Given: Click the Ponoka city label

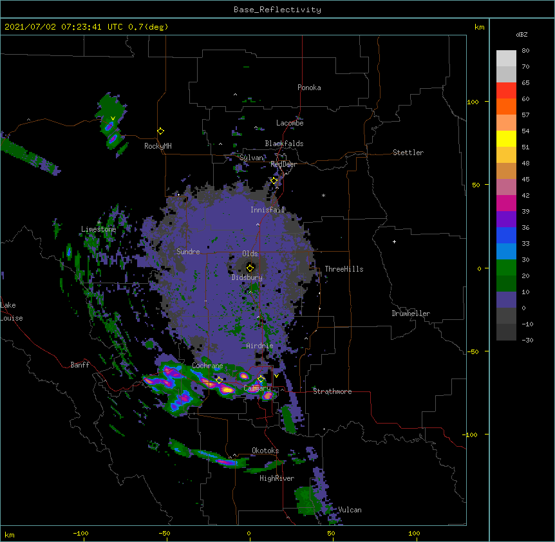Looking at the screenshot, I should point(309,88).
